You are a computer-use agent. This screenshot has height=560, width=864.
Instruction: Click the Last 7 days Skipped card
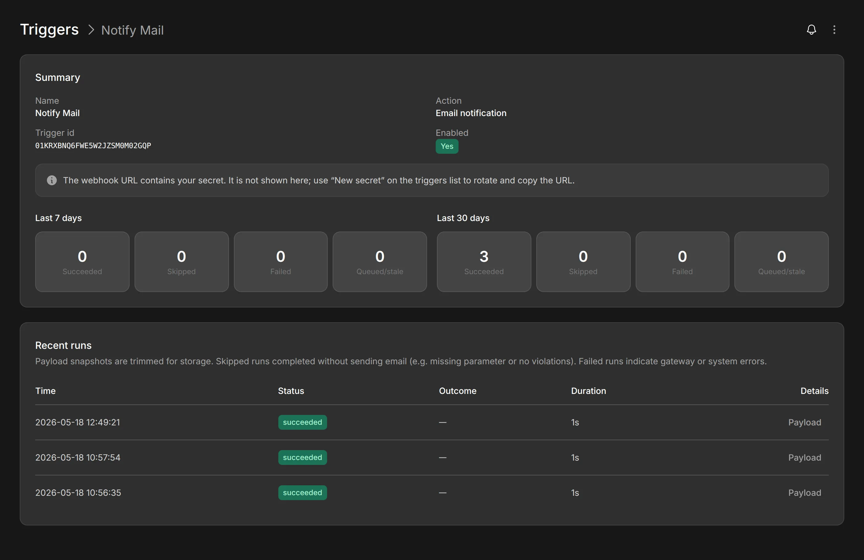[181, 262]
